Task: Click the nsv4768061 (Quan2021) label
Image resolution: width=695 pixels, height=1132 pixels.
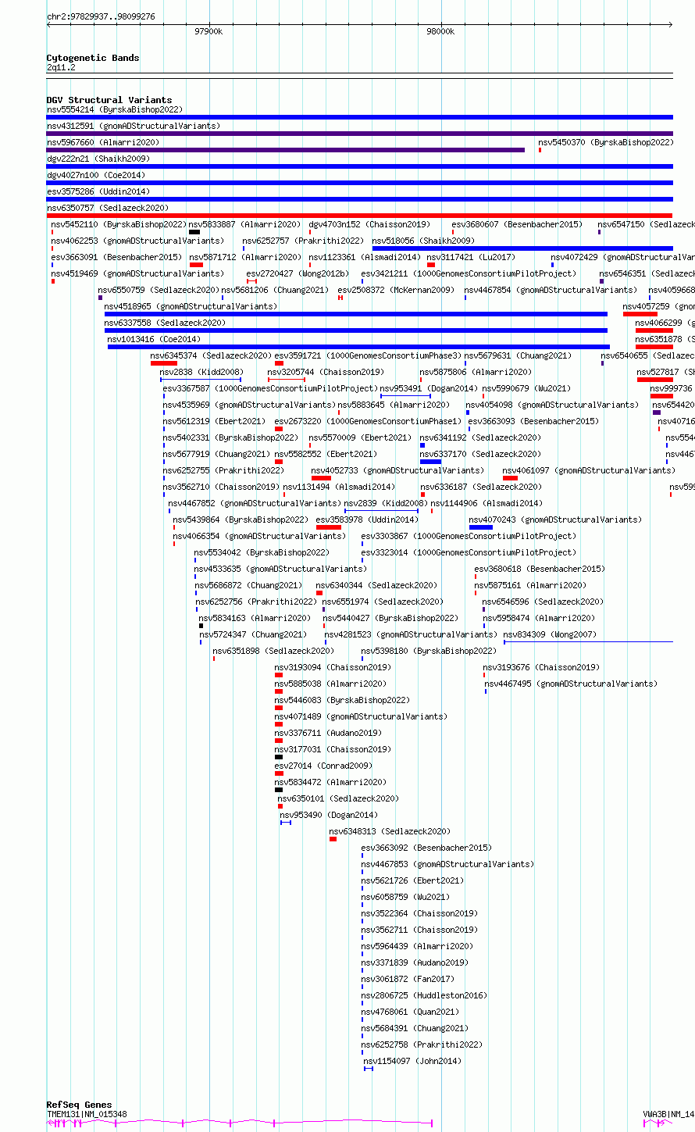Action: click(410, 1012)
